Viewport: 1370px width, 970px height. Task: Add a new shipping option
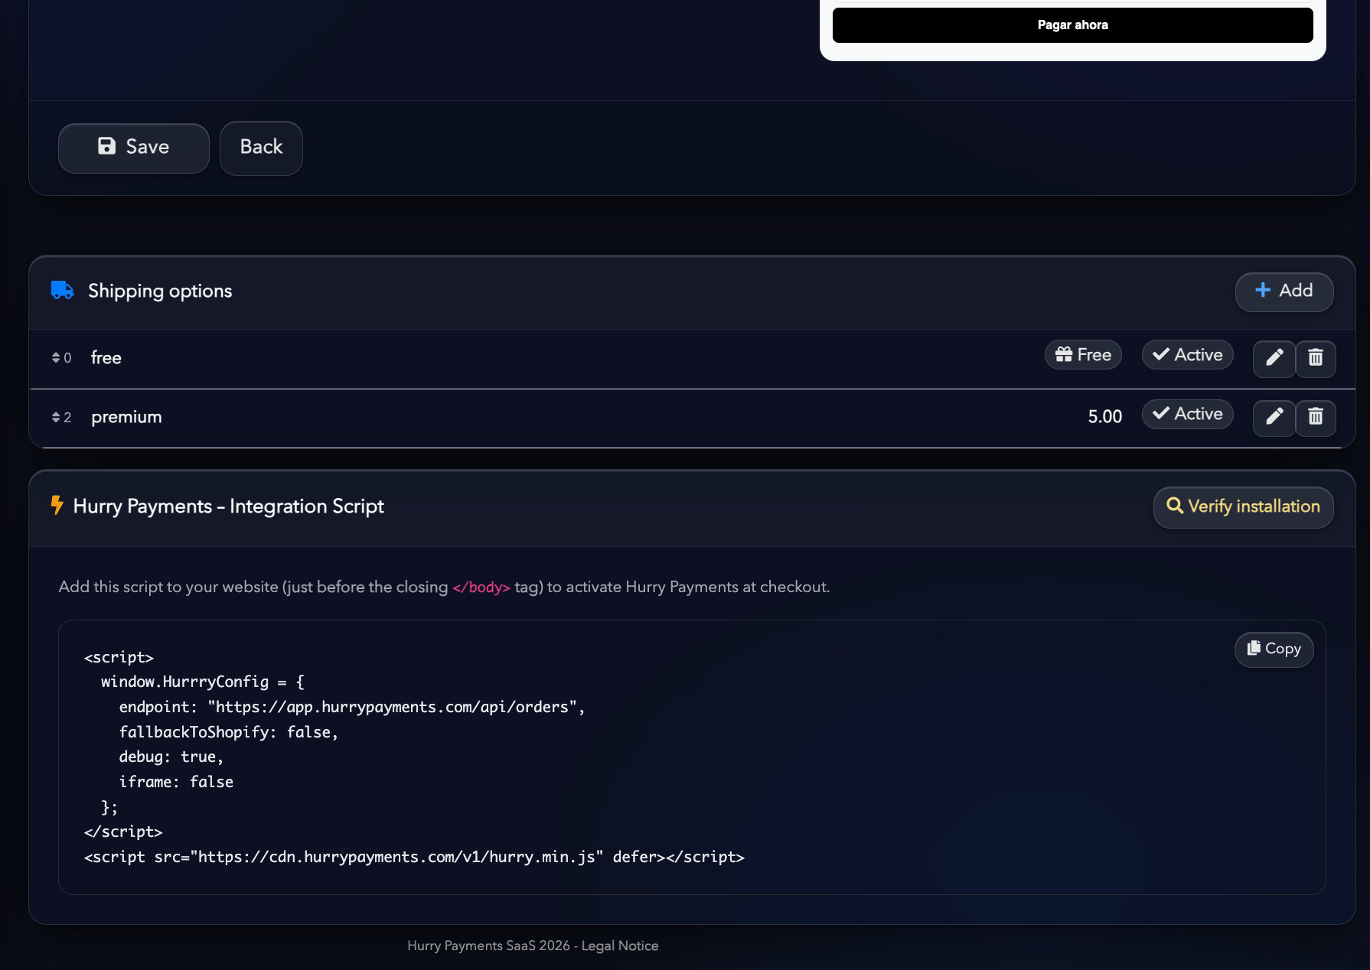[x=1284, y=291]
